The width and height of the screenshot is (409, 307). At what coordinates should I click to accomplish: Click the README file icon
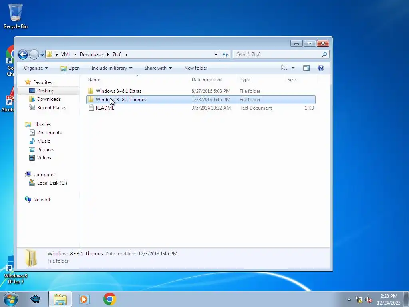click(91, 108)
